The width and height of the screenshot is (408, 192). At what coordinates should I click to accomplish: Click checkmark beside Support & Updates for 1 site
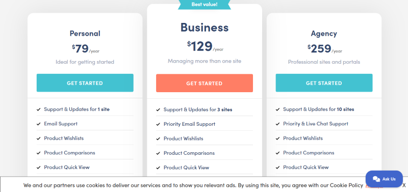tap(39, 109)
